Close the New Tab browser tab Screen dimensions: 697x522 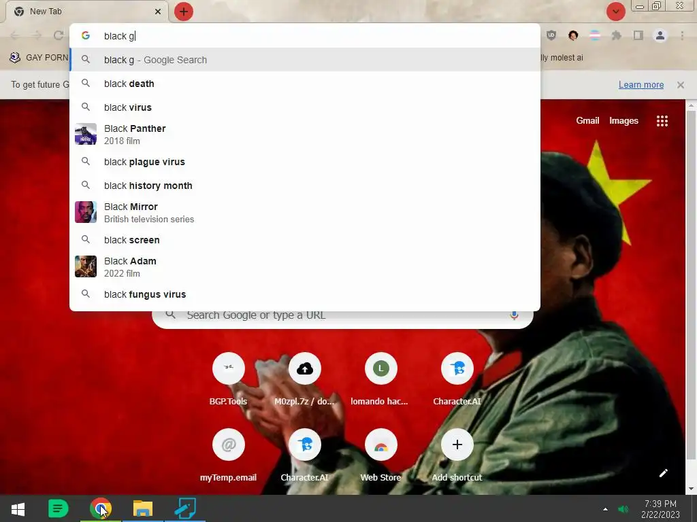(x=158, y=12)
